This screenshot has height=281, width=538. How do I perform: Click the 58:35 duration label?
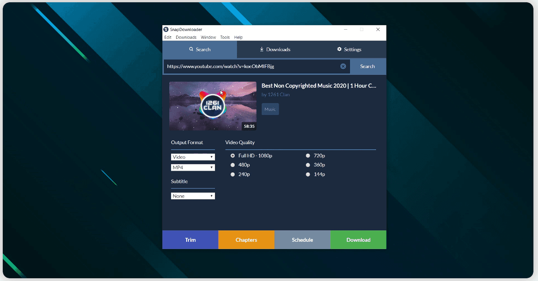point(249,126)
